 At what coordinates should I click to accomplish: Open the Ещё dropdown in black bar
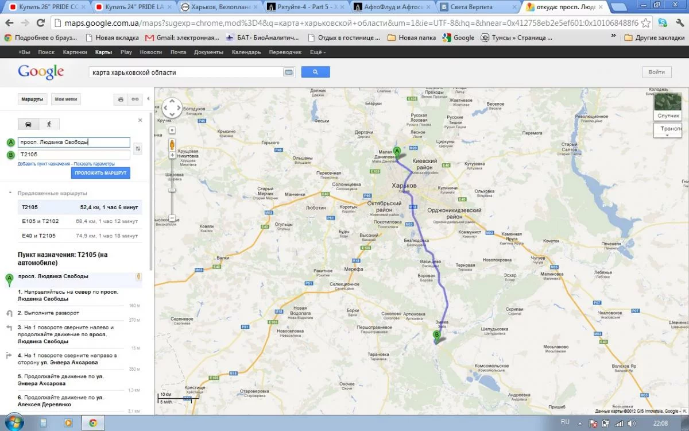[x=318, y=52]
